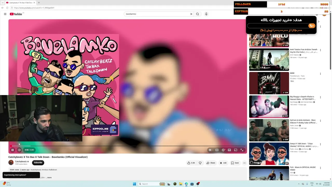Switch to the Edge browser taskbar icon
Screen dimensions: 332x187
(x=186, y=184)
